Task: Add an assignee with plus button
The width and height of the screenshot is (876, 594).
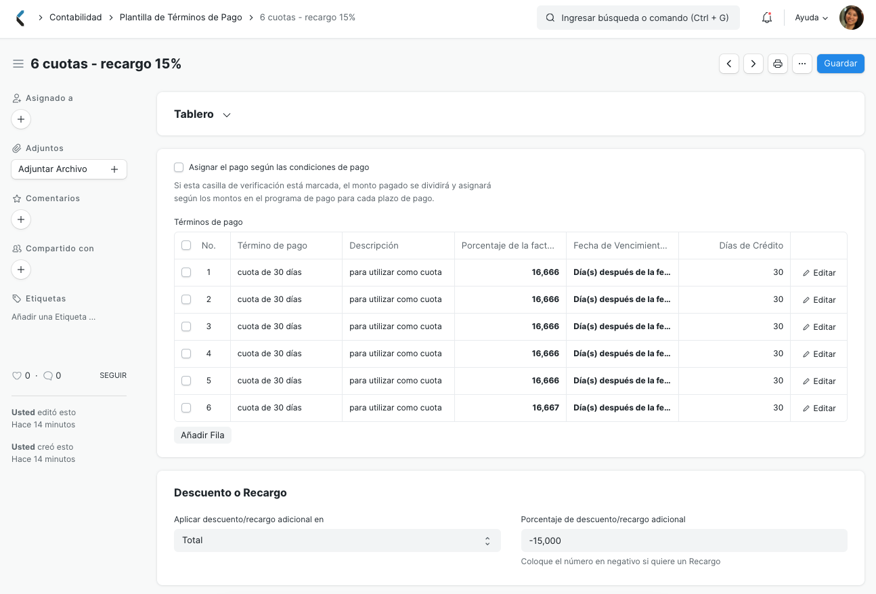Action: (21, 119)
